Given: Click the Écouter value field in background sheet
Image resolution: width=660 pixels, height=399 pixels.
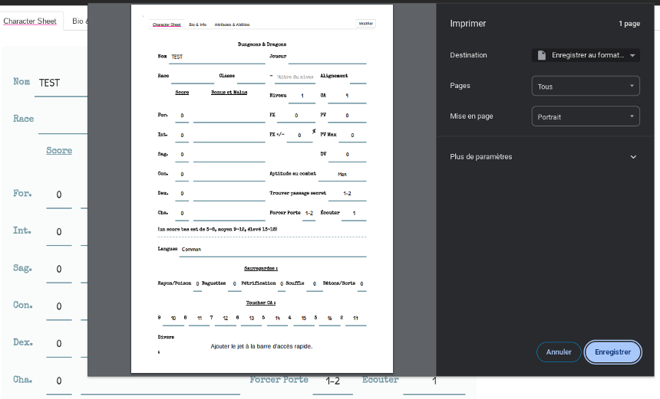Looking at the screenshot, I should pyautogui.click(x=434, y=381).
